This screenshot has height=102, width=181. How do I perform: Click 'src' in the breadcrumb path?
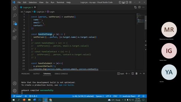tap(22, 12)
